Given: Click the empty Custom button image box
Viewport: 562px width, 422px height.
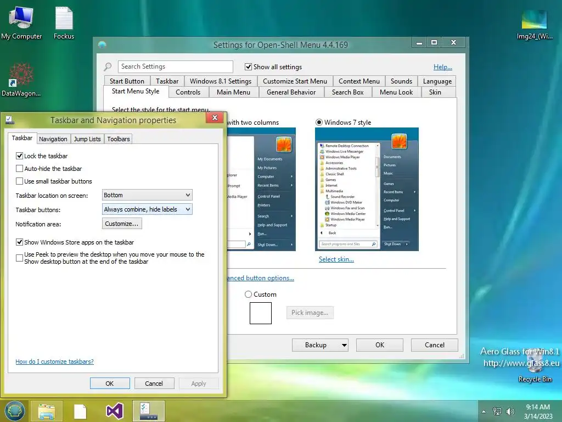Looking at the screenshot, I should [261, 313].
